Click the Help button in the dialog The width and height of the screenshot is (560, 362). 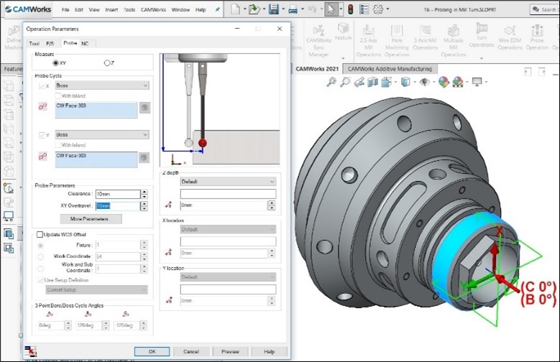[269, 352]
